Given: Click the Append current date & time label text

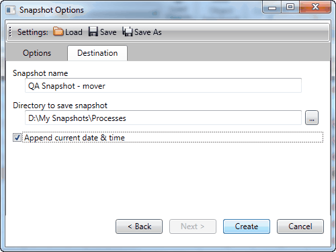Looking at the screenshot, I should [75, 138].
